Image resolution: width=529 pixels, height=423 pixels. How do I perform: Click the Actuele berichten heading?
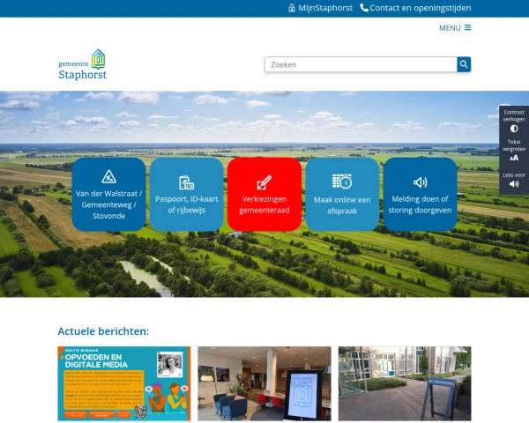click(x=103, y=331)
